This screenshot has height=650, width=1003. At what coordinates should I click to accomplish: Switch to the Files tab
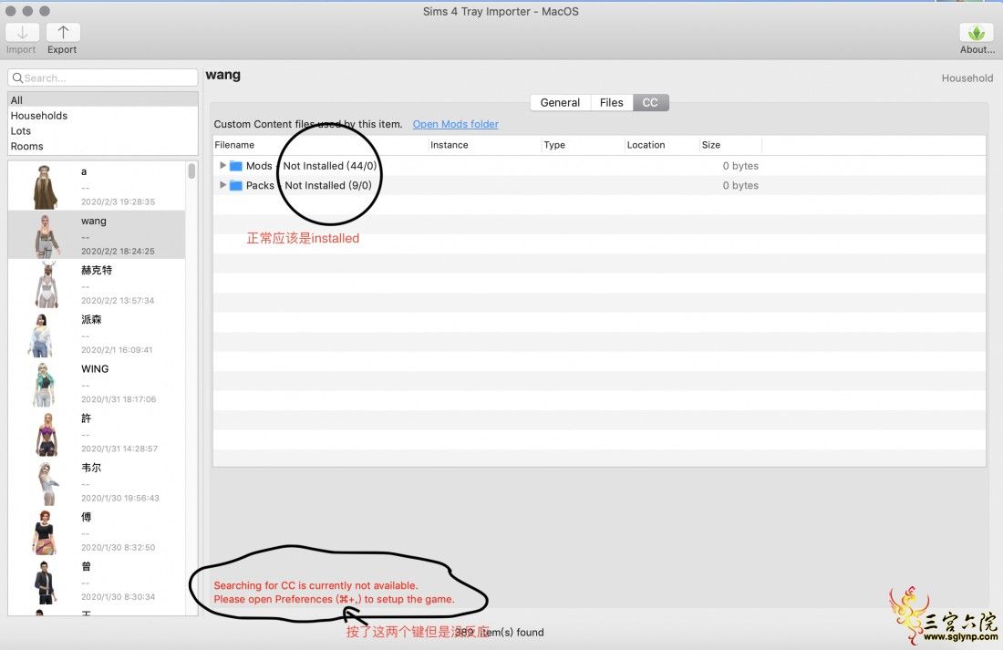point(612,102)
